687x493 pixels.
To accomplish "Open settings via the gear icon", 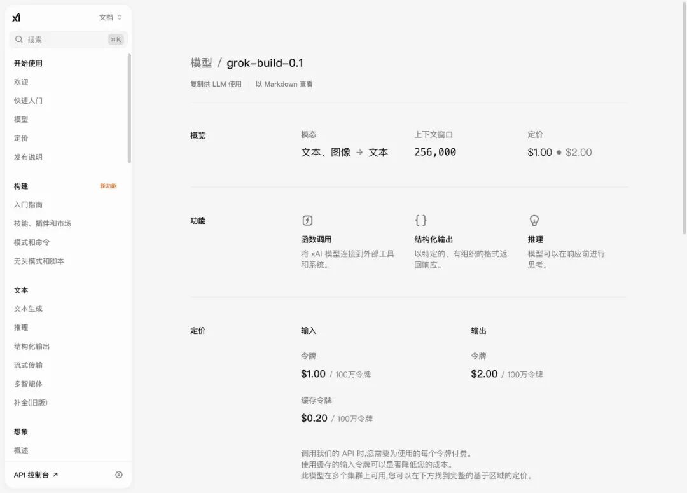I will click(119, 475).
